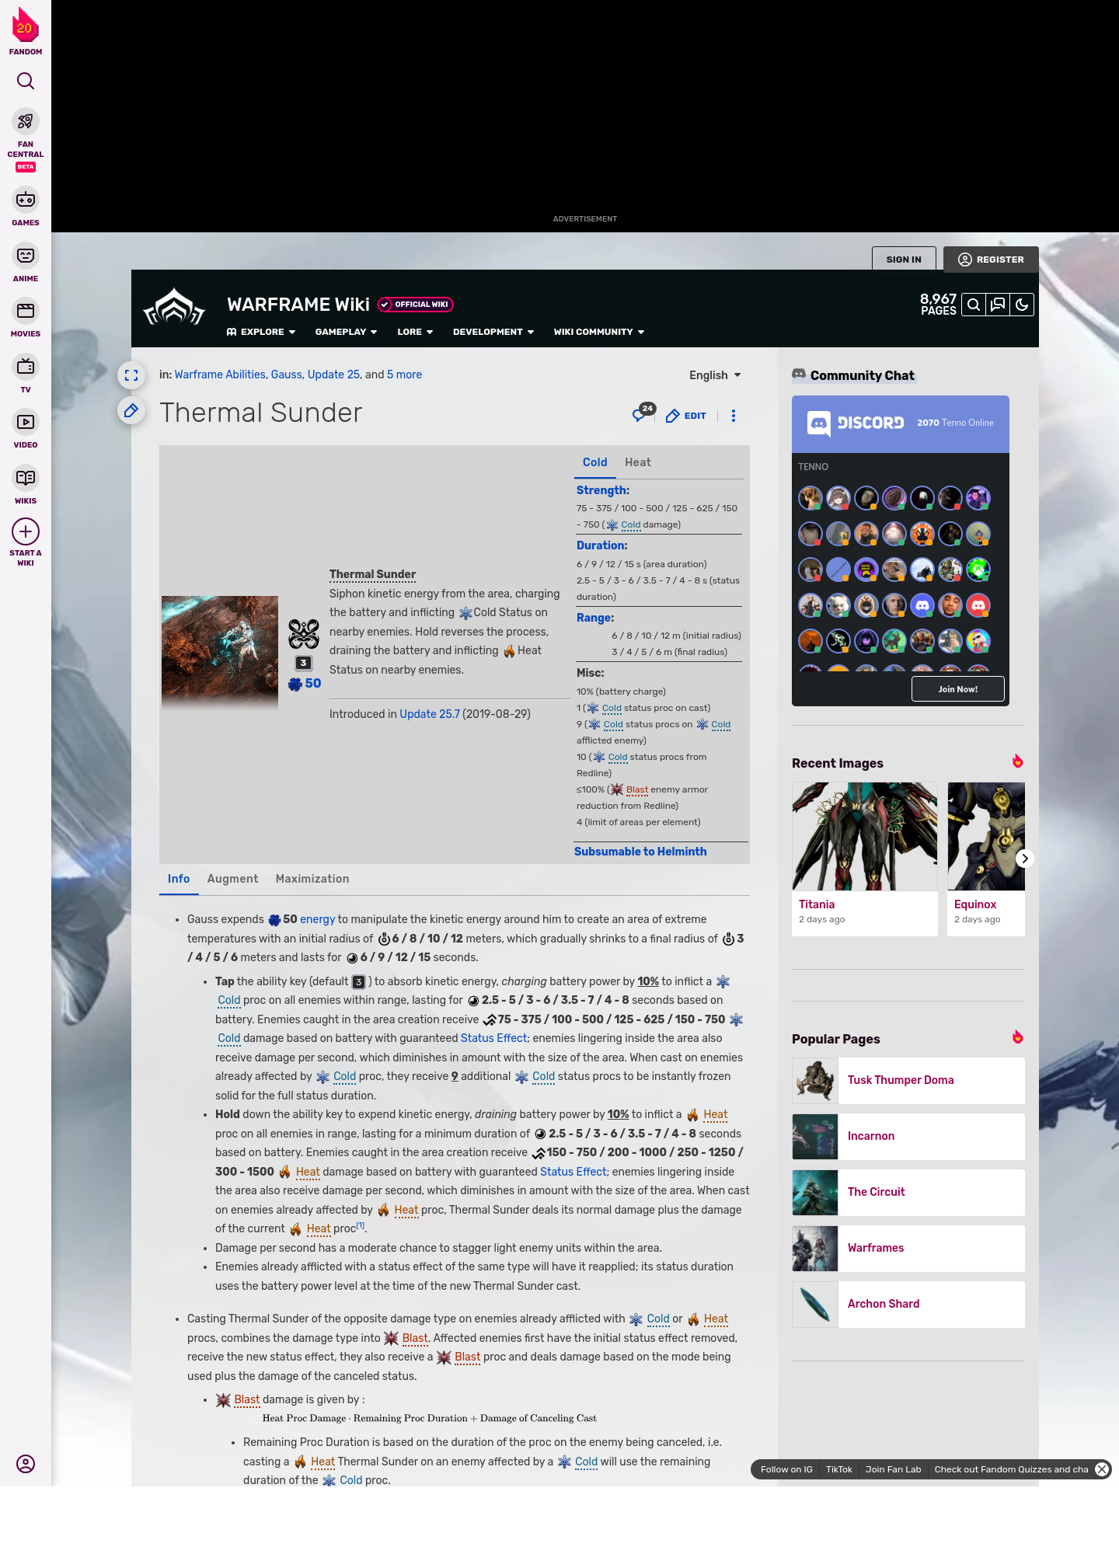The image size is (1119, 1554).
Task: Click the Edit article button
Action: coord(686,416)
